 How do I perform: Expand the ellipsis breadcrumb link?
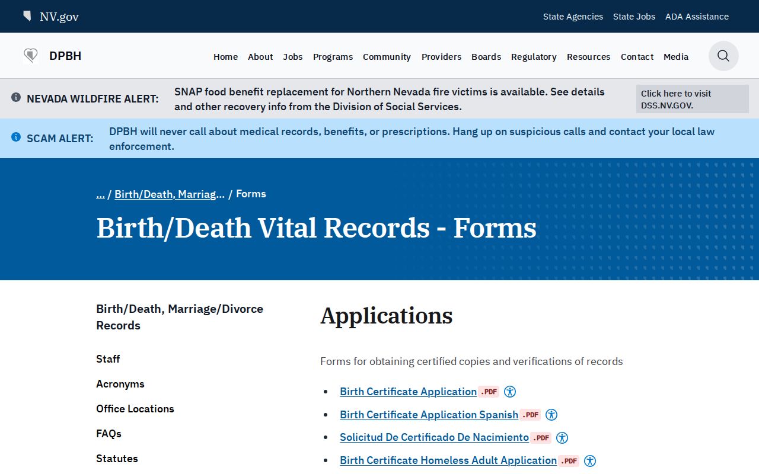100,194
